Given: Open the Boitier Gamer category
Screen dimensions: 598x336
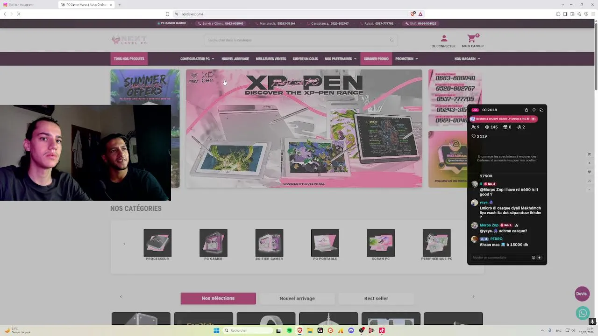Looking at the screenshot, I should click(x=269, y=245).
